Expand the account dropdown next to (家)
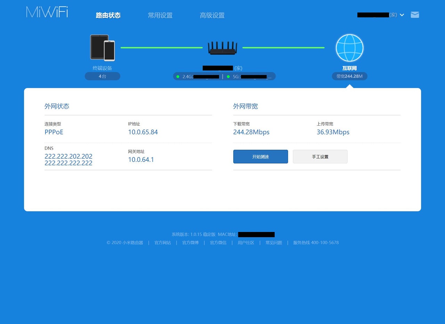 pos(402,15)
